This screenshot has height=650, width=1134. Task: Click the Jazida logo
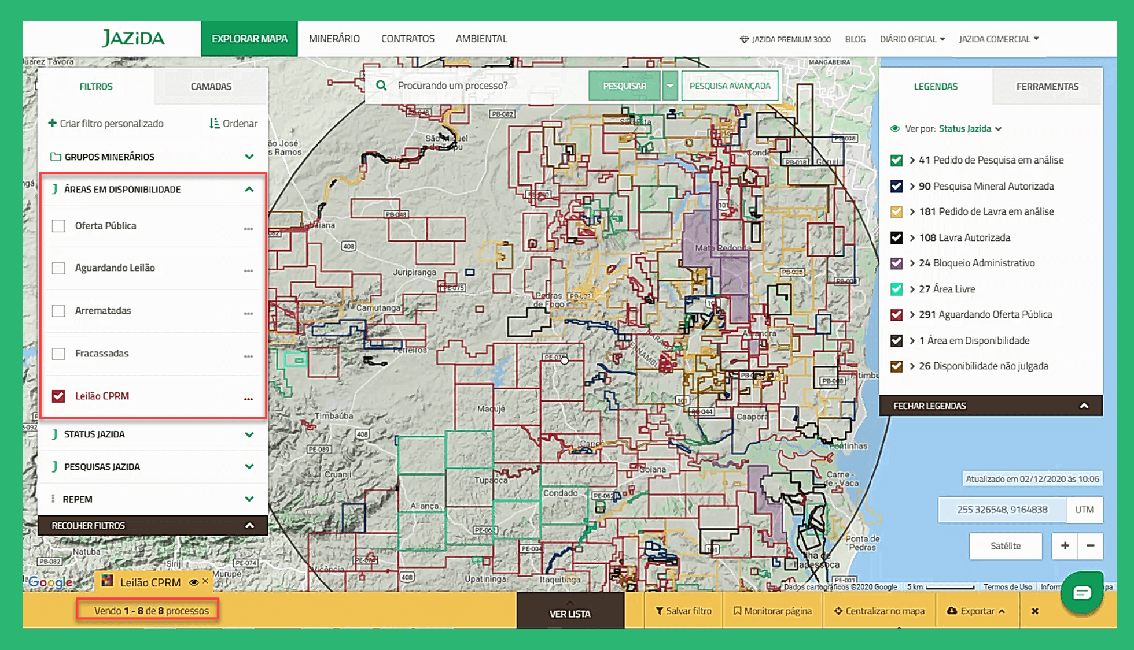134,38
